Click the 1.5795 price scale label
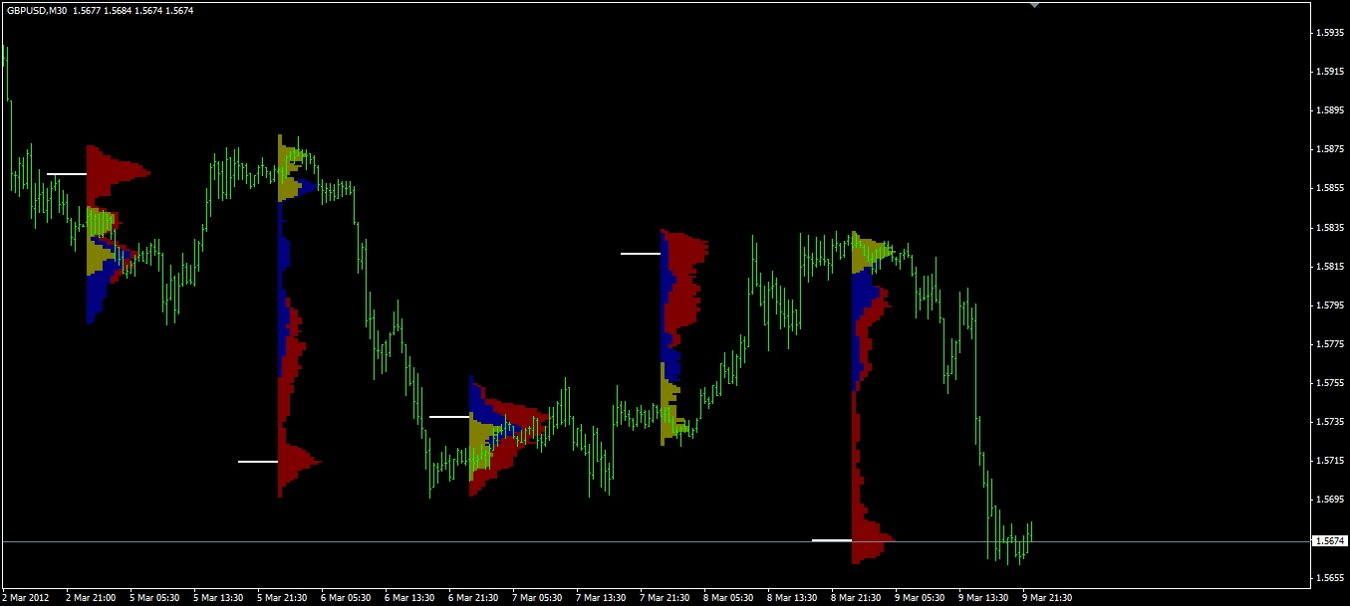The height and width of the screenshot is (606, 1350). (x=1328, y=304)
